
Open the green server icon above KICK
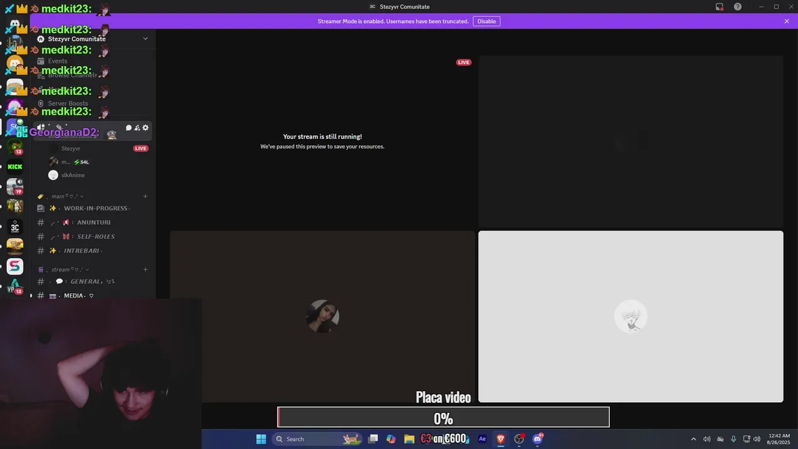[x=15, y=147]
